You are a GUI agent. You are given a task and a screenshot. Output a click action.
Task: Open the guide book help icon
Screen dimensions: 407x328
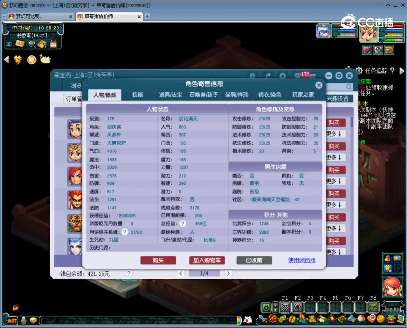pyautogui.click(x=42, y=44)
